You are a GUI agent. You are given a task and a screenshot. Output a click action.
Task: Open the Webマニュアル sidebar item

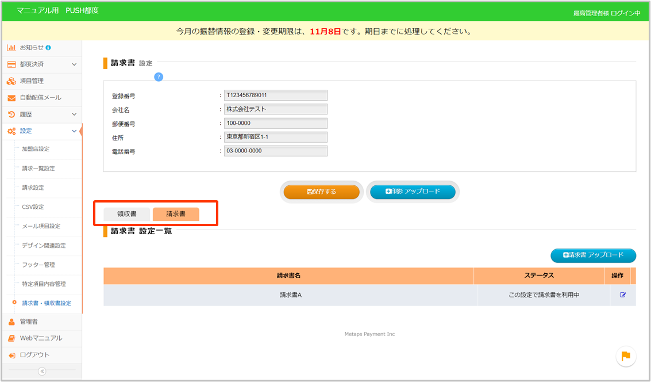[41, 338]
